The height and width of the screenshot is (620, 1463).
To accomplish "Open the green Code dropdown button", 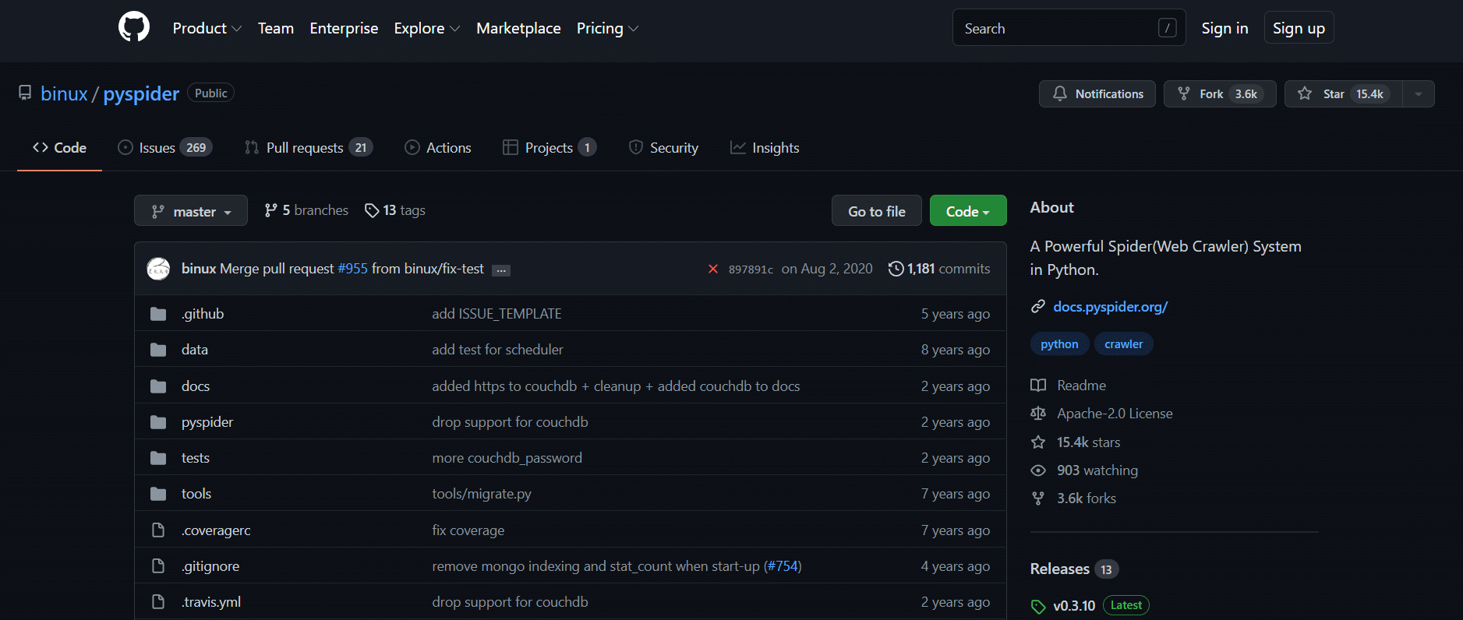I will [x=968, y=211].
